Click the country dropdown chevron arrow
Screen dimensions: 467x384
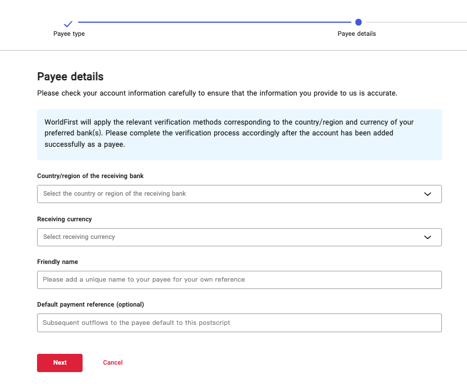(x=428, y=194)
